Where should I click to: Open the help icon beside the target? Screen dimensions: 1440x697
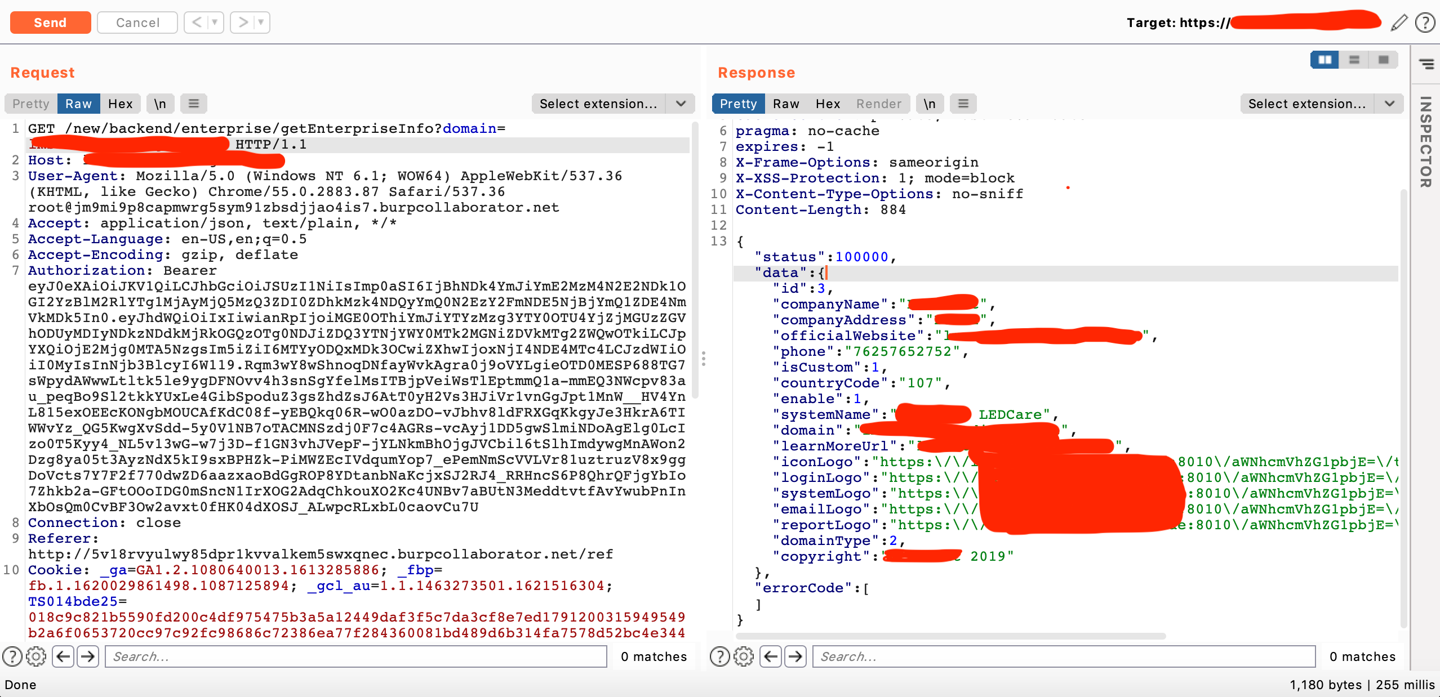(1425, 23)
